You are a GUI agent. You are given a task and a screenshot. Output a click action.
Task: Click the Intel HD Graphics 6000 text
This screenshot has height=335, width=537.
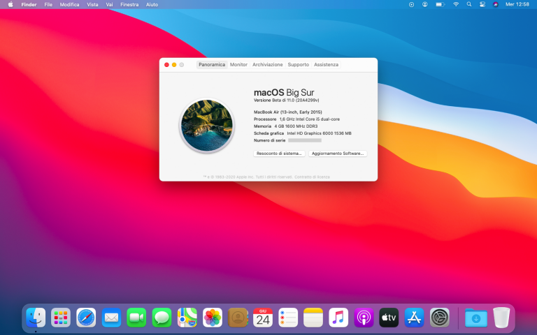point(319,133)
